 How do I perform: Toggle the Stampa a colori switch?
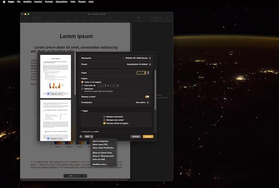click(x=147, y=97)
